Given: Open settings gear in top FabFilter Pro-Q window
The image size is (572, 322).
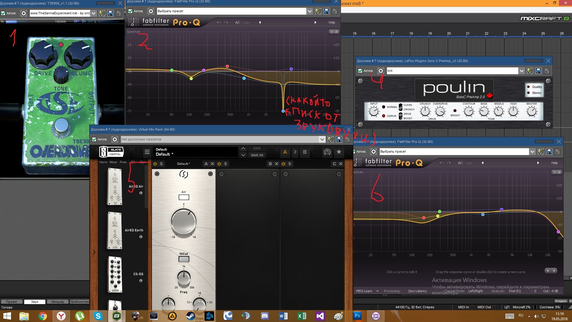Looking at the screenshot, I should click(x=151, y=11).
